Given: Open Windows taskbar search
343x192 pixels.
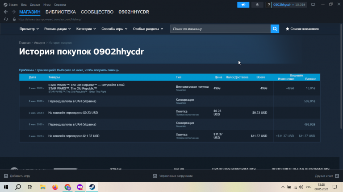Looking at the screenshot, I should coord(18,187).
